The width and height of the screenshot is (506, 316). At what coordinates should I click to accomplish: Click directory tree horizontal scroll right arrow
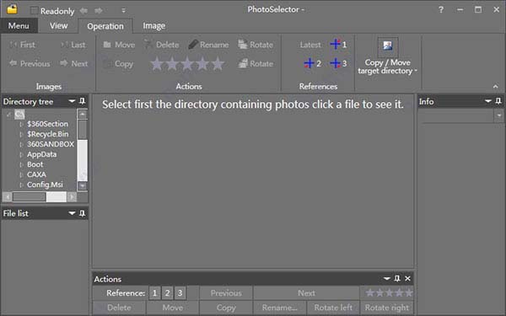pyautogui.click(x=72, y=196)
